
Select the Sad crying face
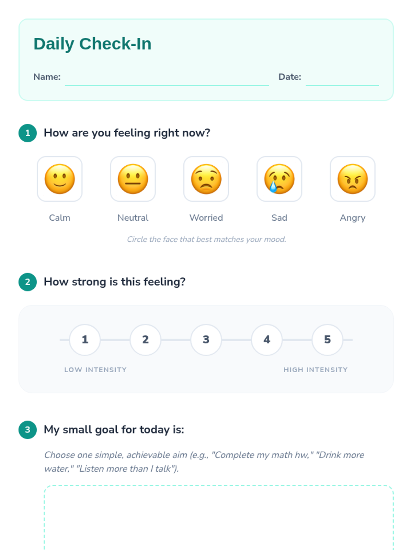[x=279, y=179]
